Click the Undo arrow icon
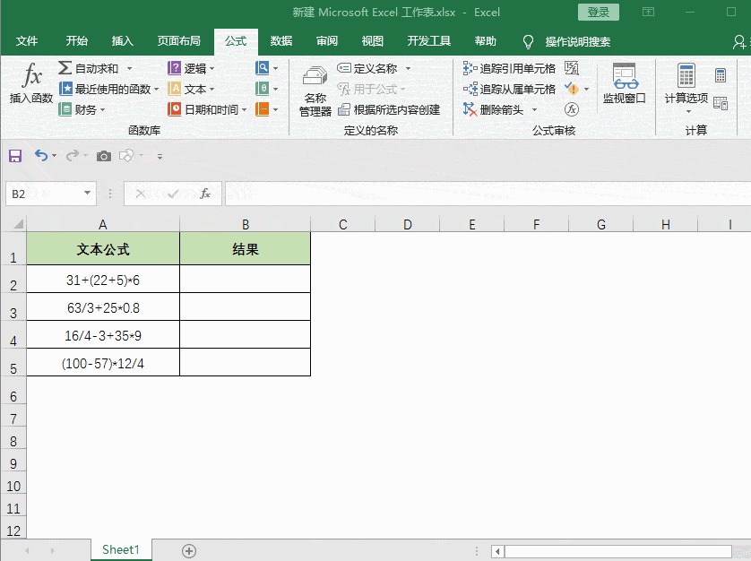 (41, 155)
